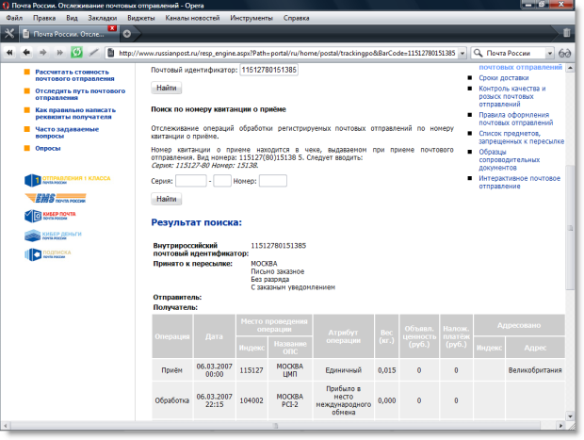Reload page with the green refresh icon
The height and width of the screenshot is (440, 584).
click(x=76, y=53)
